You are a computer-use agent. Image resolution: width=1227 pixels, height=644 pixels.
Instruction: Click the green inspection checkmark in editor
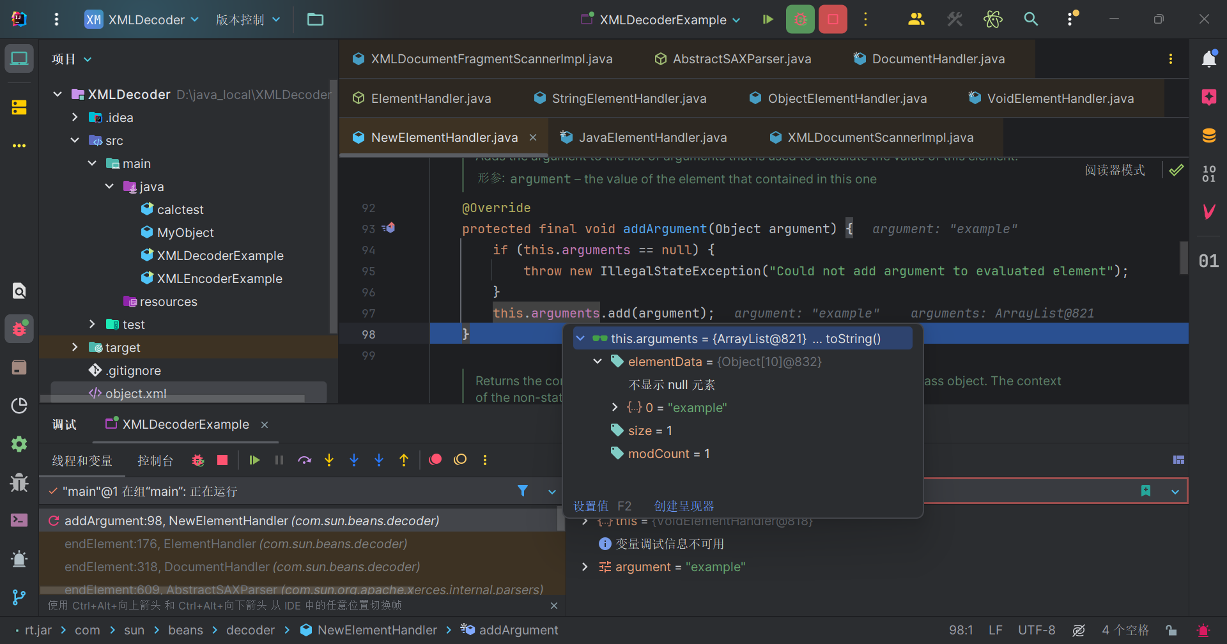tap(1176, 170)
